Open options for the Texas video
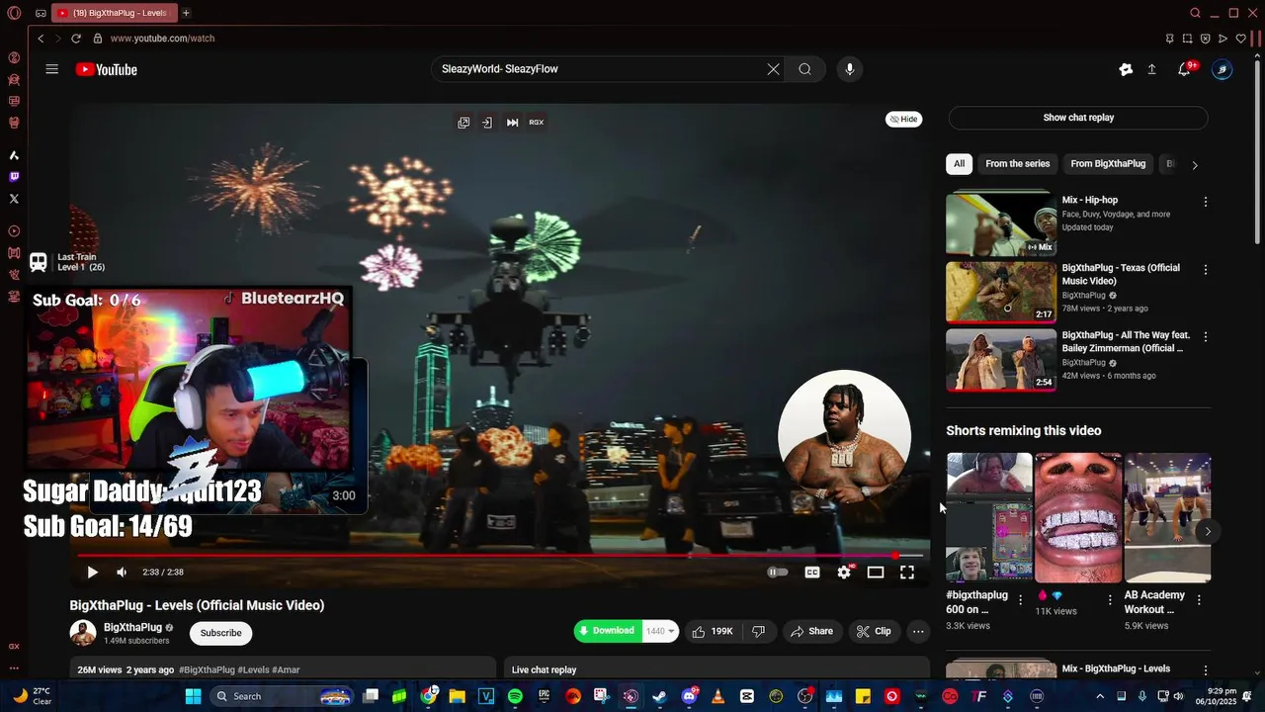Screen dimensions: 1265x712 [x=1205, y=269]
